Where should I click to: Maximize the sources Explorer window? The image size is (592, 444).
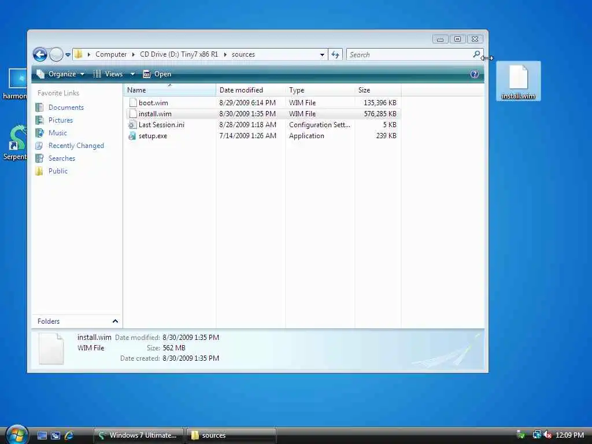point(457,39)
